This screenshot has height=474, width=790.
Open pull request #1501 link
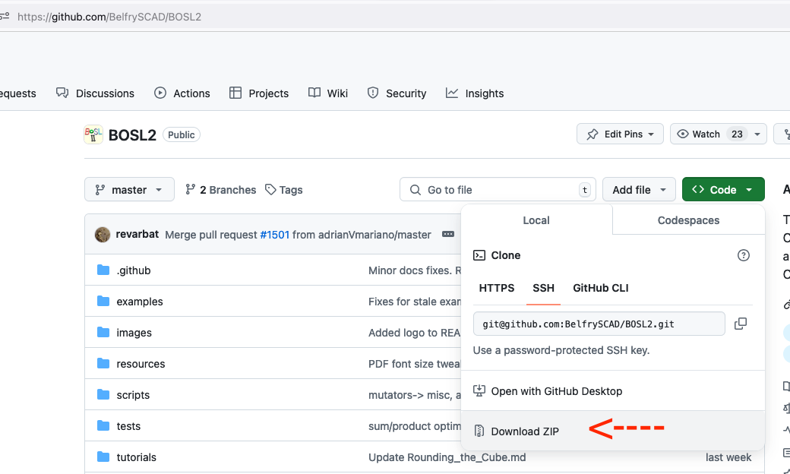[x=275, y=235]
